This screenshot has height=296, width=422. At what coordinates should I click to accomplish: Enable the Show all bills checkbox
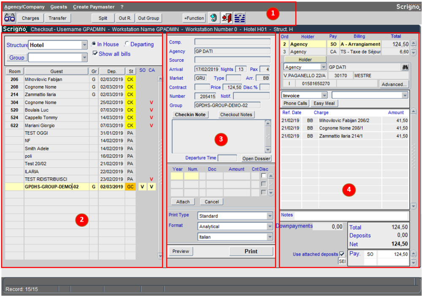tap(96, 53)
